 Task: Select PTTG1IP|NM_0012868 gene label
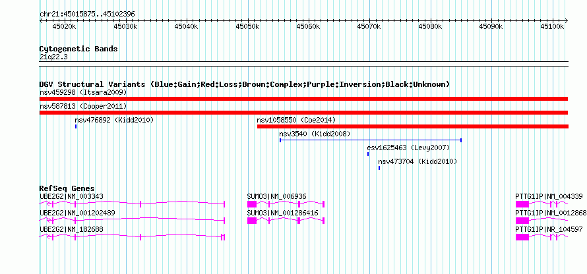tap(551, 213)
